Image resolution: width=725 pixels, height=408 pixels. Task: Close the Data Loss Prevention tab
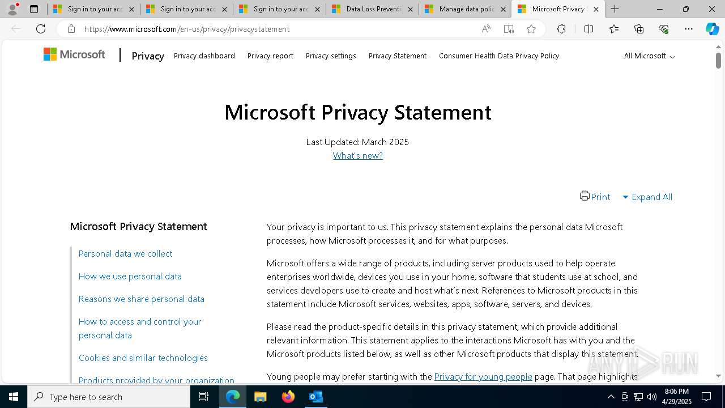(410, 9)
